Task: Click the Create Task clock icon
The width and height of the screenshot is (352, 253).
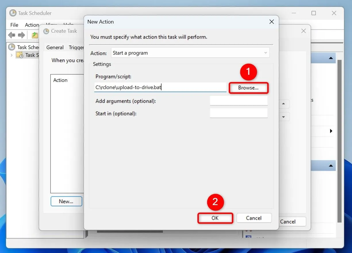Action: (46, 31)
